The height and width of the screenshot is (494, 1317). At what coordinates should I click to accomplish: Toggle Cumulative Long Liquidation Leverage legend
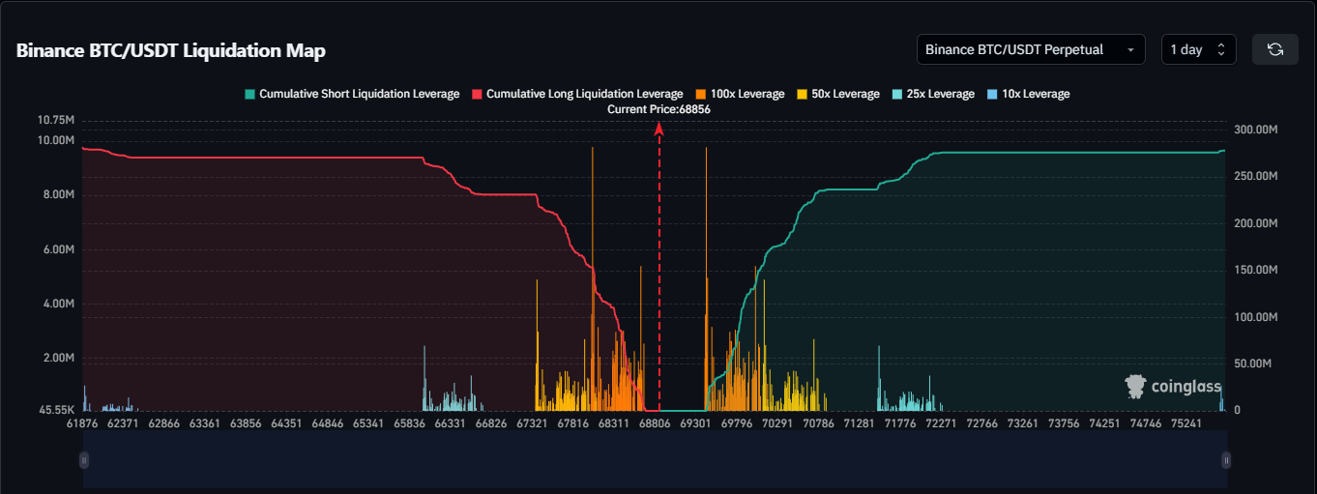coord(577,94)
